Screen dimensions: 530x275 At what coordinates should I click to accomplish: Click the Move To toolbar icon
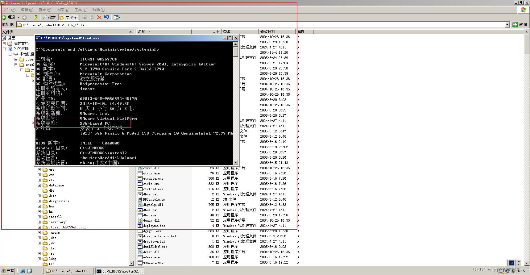tap(85, 17)
